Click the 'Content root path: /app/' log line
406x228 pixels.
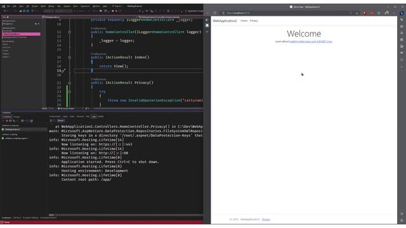86,179
